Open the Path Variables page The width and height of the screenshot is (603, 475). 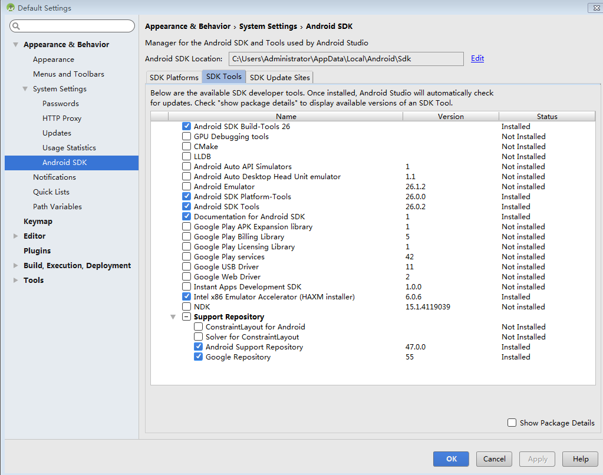(x=57, y=206)
